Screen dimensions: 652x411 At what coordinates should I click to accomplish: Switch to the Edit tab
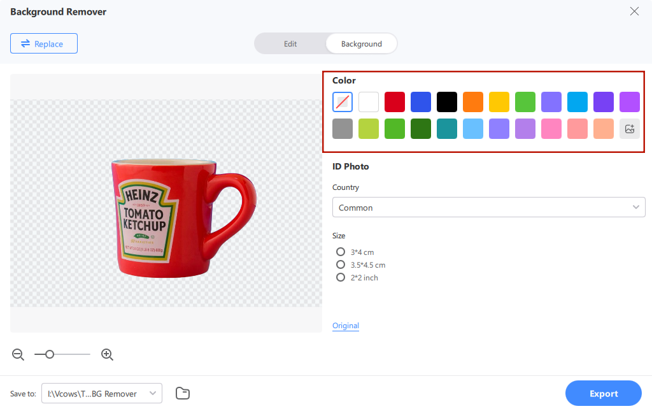(290, 44)
